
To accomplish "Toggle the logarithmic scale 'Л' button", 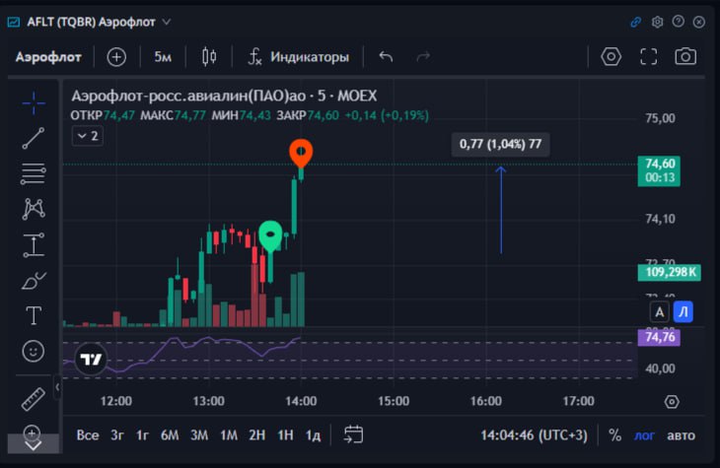I will pyautogui.click(x=684, y=312).
